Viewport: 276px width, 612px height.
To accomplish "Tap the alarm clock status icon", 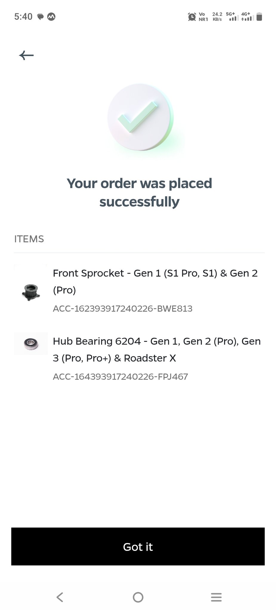I will [192, 17].
